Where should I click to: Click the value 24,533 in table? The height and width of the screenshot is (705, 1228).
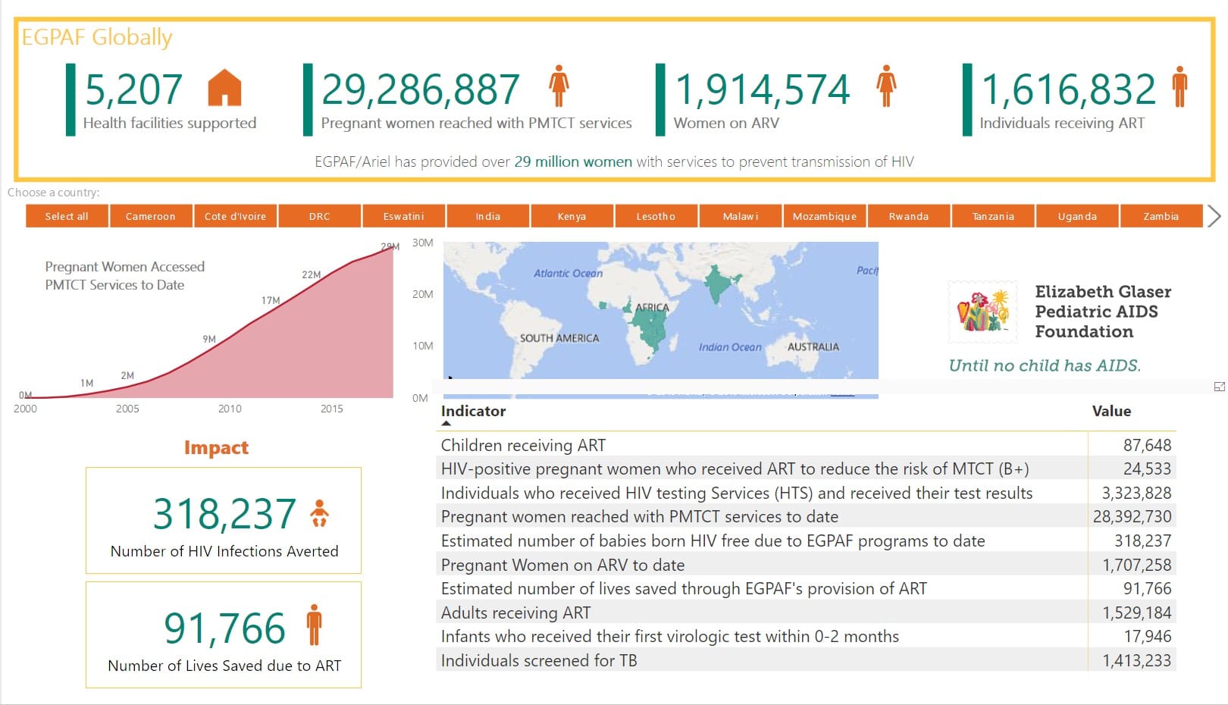1147,468
